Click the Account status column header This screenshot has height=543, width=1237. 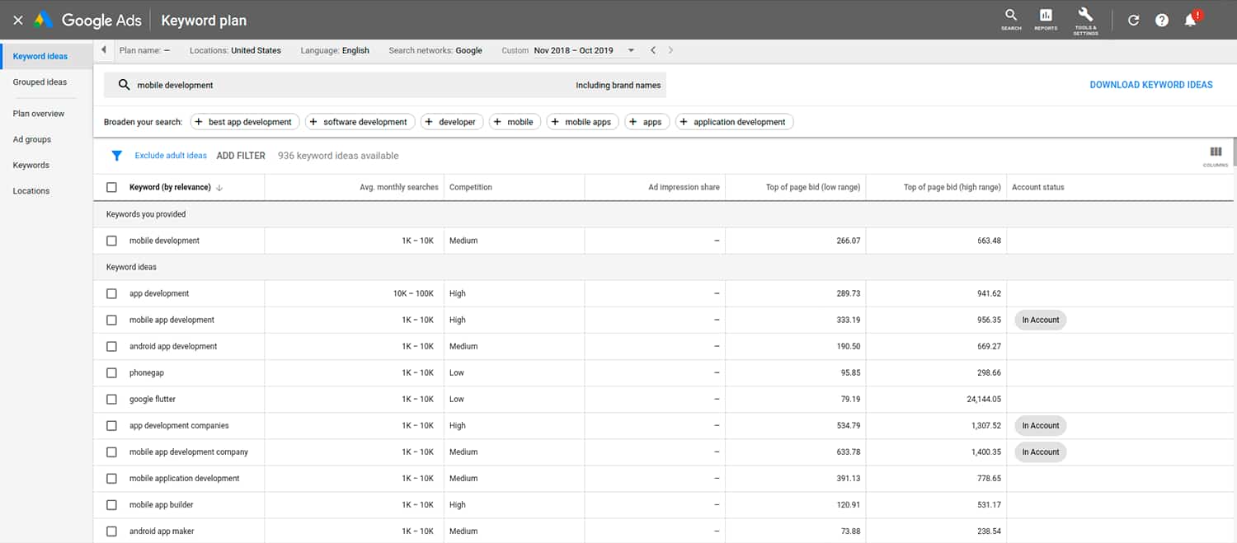coord(1038,187)
